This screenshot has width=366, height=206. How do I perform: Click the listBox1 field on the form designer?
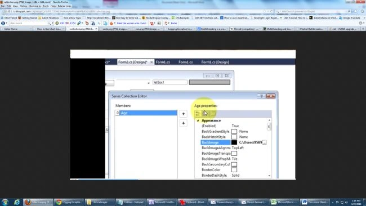click(x=170, y=82)
